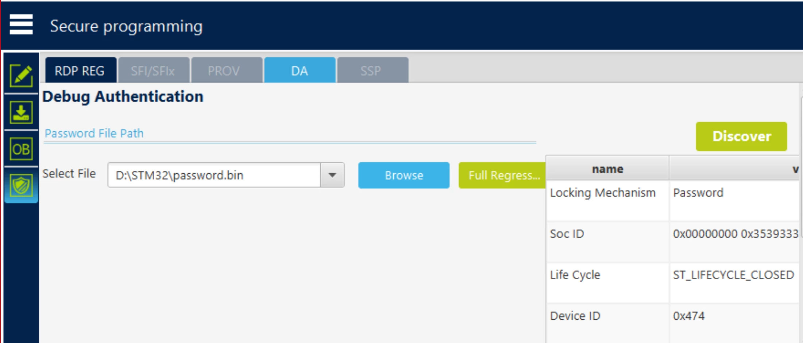Expand the Select File path dropdown arrow

tap(332, 175)
